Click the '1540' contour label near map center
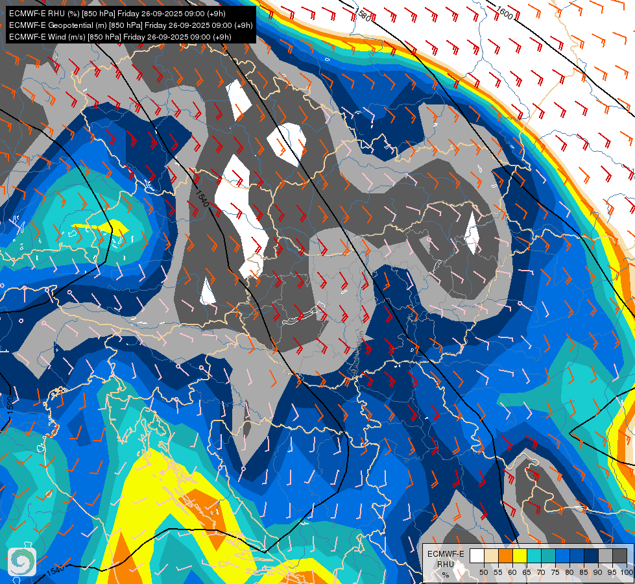The height and width of the screenshot is (584, 635). click(x=202, y=198)
